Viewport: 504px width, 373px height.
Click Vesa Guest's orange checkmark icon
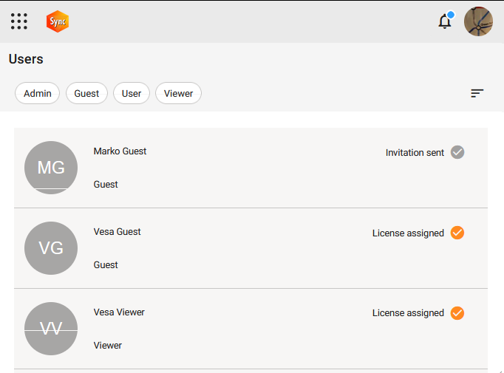point(457,233)
